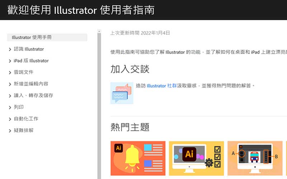Open the workspace diagram thumbnail with A and B labels
This screenshot has height=179, width=287.
255,158
